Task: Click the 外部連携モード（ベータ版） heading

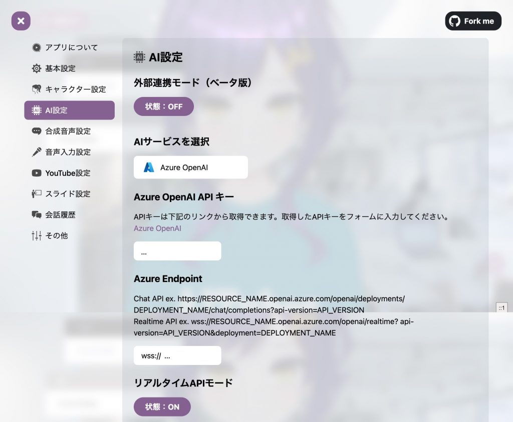Action: tap(193, 82)
